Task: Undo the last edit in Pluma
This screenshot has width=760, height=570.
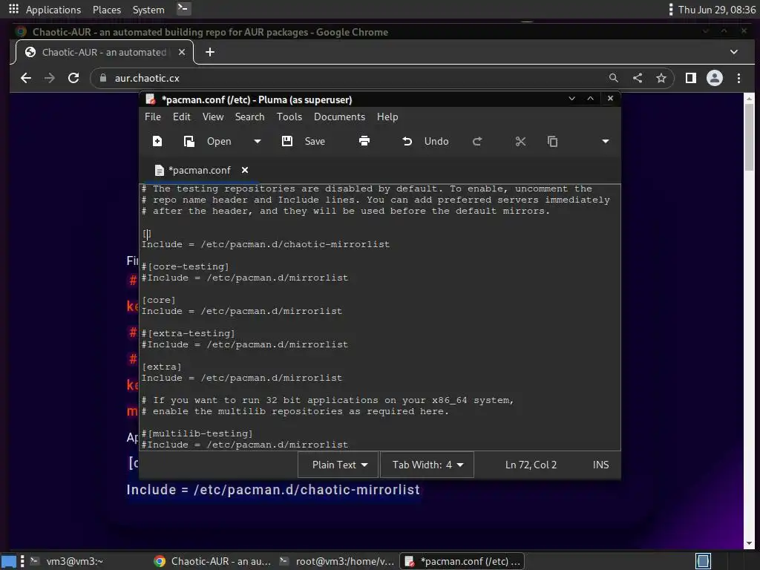Action: pos(425,141)
